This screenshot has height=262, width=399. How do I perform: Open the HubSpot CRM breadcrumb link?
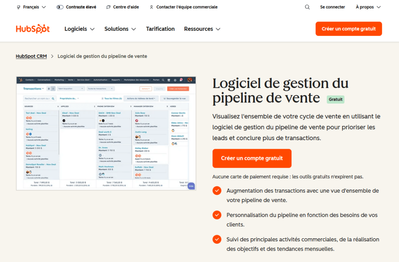pos(31,56)
